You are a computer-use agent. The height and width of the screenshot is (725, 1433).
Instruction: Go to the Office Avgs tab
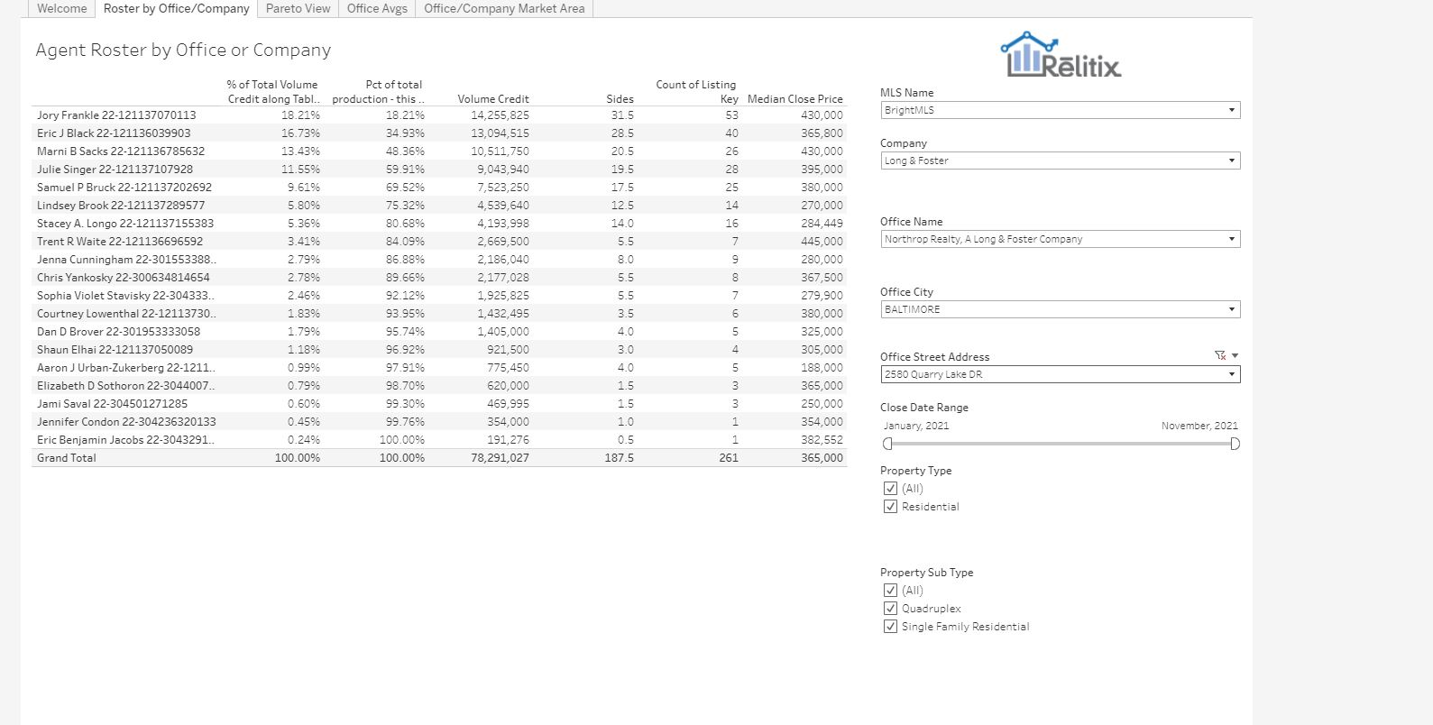(x=377, y=8)
